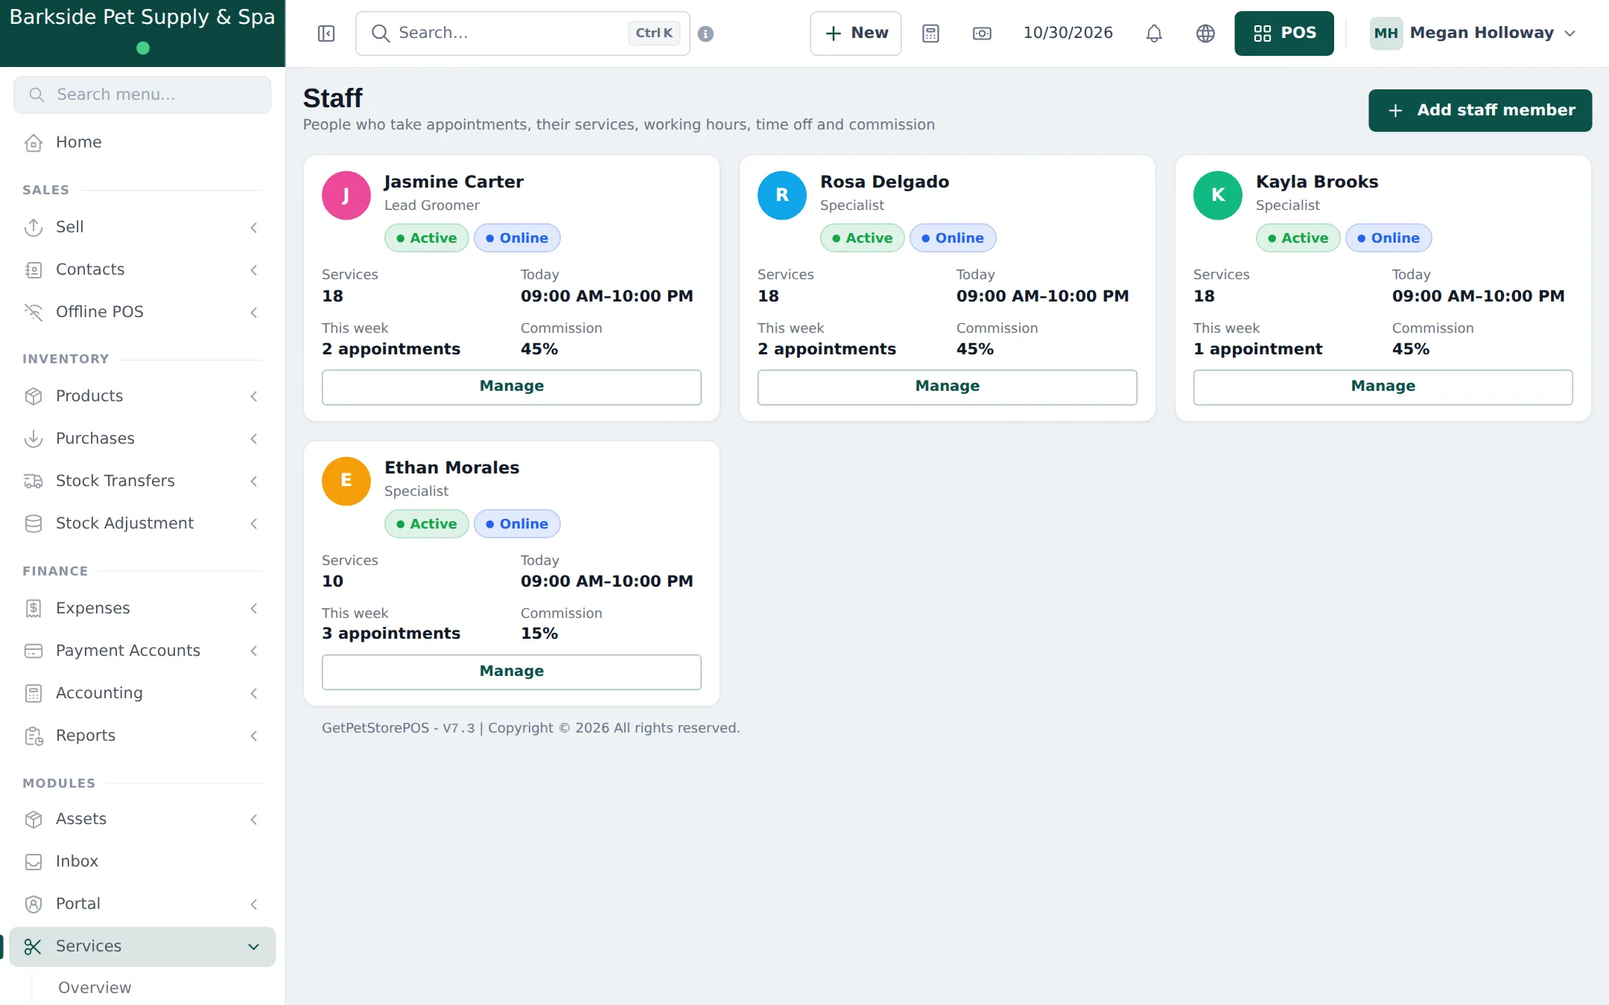The image size is (1609, 1005).
Task: Open the POS button
Action: (x=1284, y=33)
